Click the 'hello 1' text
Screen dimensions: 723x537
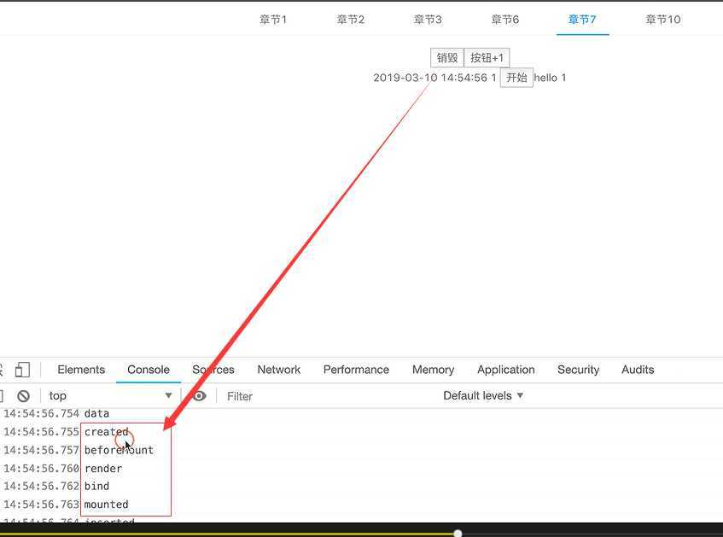pos(550,78)
